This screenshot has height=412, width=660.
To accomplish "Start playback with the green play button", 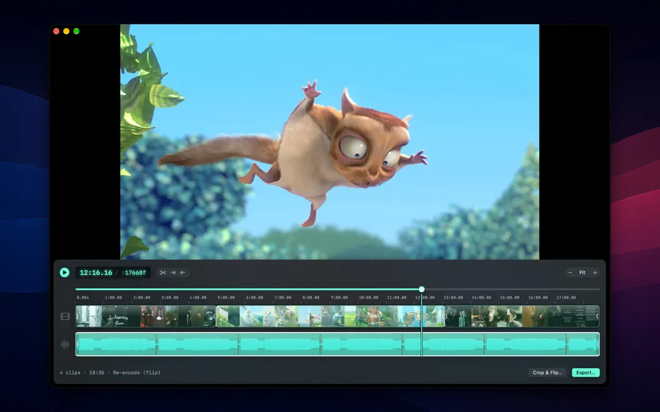I will (64, 272).
